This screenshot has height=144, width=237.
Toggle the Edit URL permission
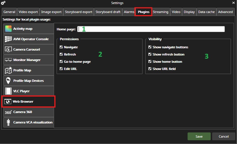point(61,69)
